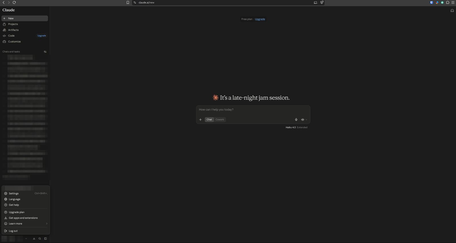Open Projects in the sidebar
Viewport: 456px width, 243px height.
(x=25, y=24)
